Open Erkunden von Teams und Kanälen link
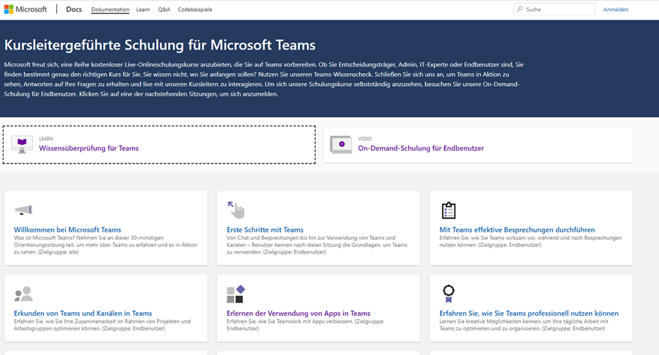This screenshot has width=659, height=355. coord(83,313)
